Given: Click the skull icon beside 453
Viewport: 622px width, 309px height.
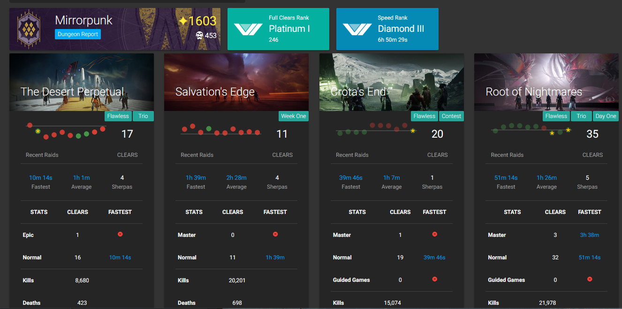Looking at the screenshot, I should click(x=199, y=36).
